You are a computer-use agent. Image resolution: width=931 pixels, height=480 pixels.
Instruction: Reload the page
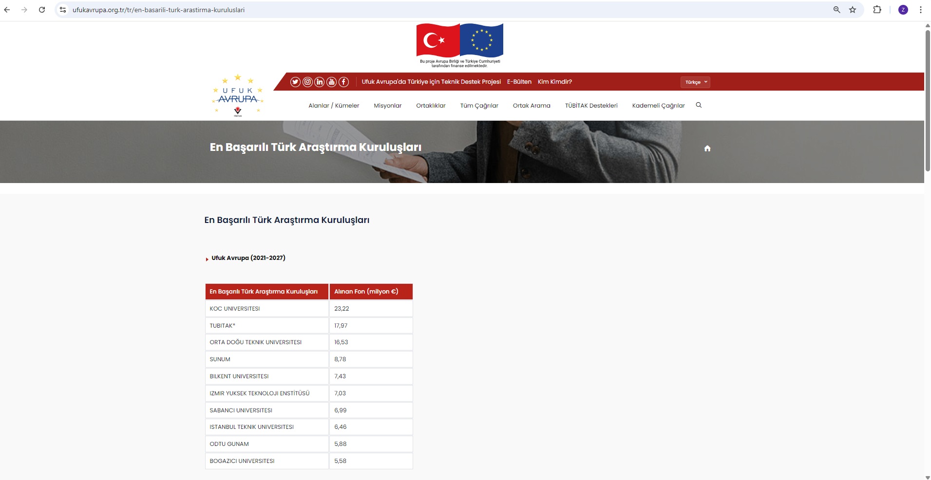tap(42, 10)
